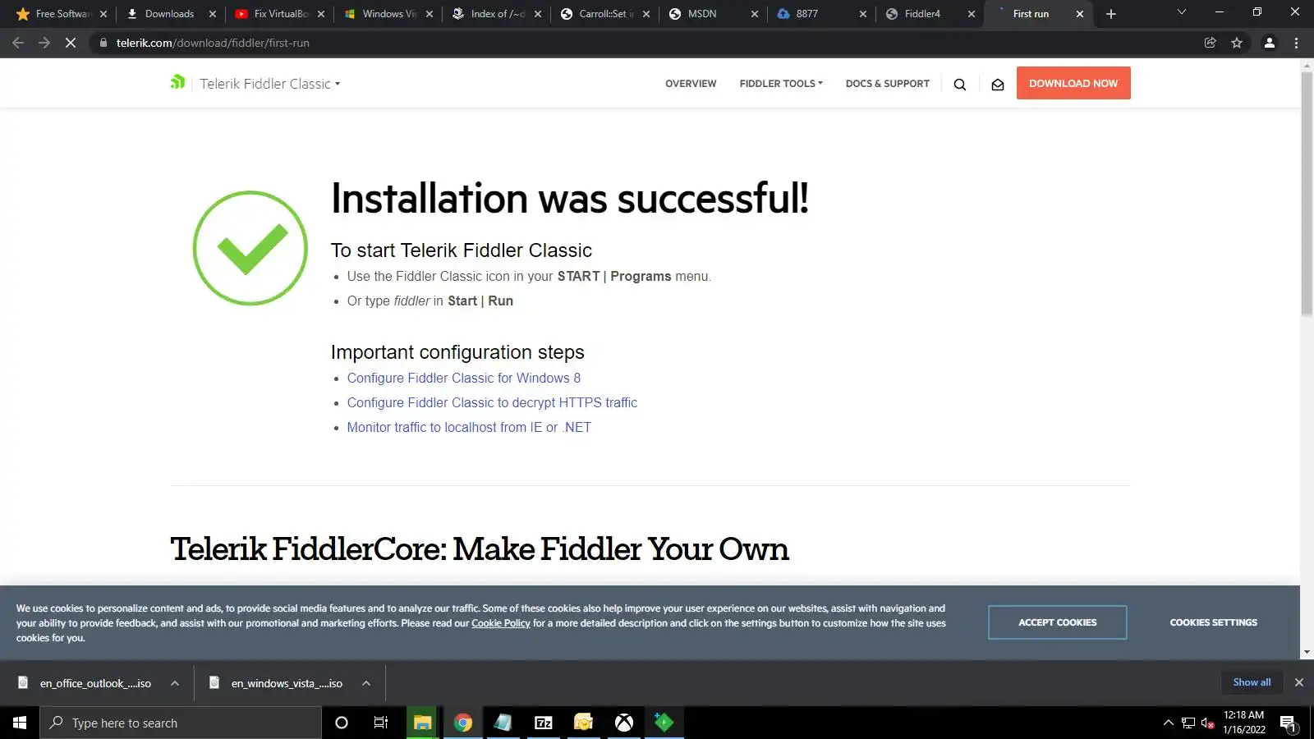Close the First run tab
The height and width of the screenshot is (739, 1314).
click(1080, 14)
